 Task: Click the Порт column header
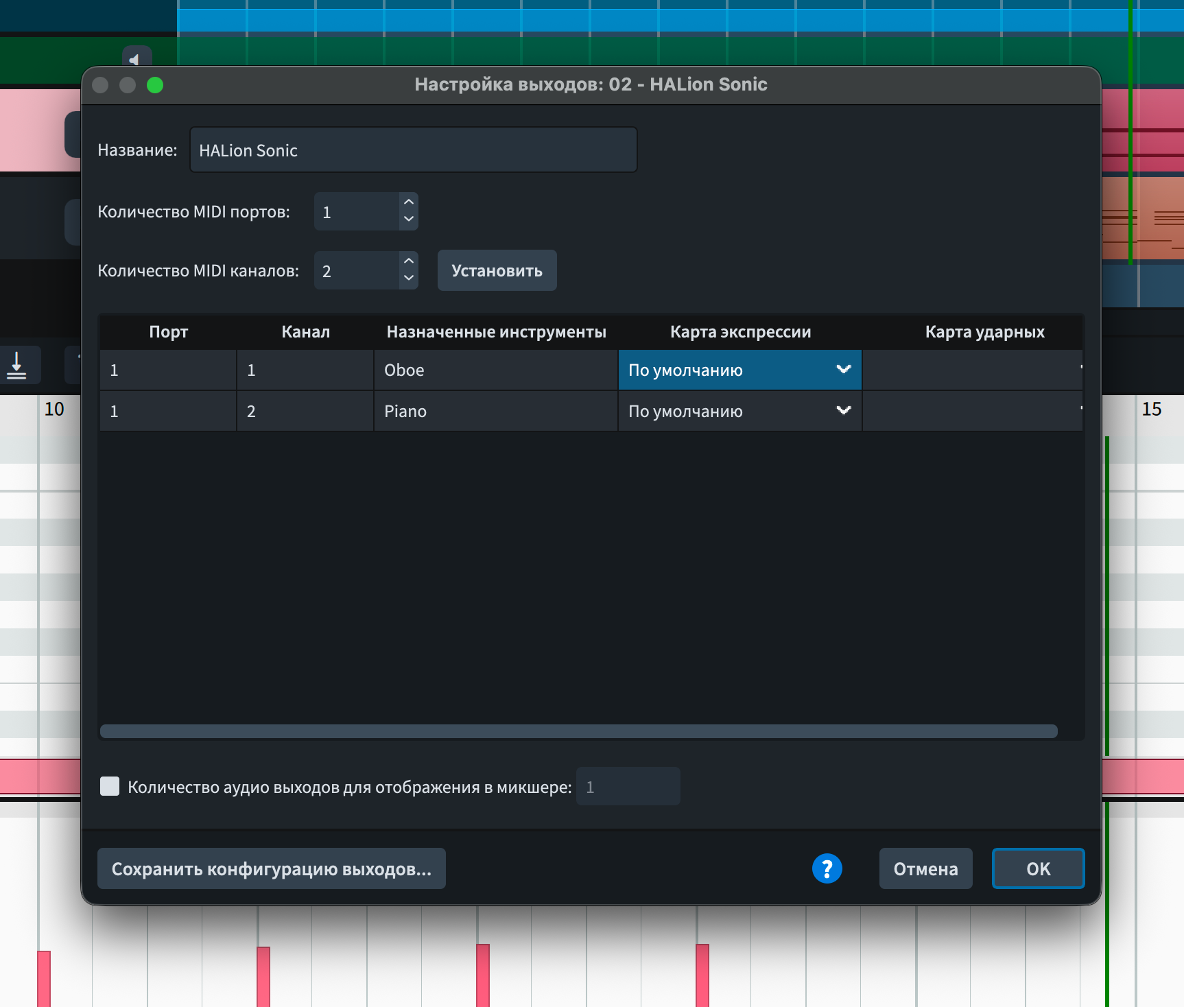(x=169, y=332)
